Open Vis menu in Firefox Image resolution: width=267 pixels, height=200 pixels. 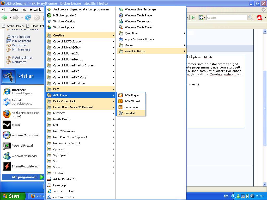24,10
